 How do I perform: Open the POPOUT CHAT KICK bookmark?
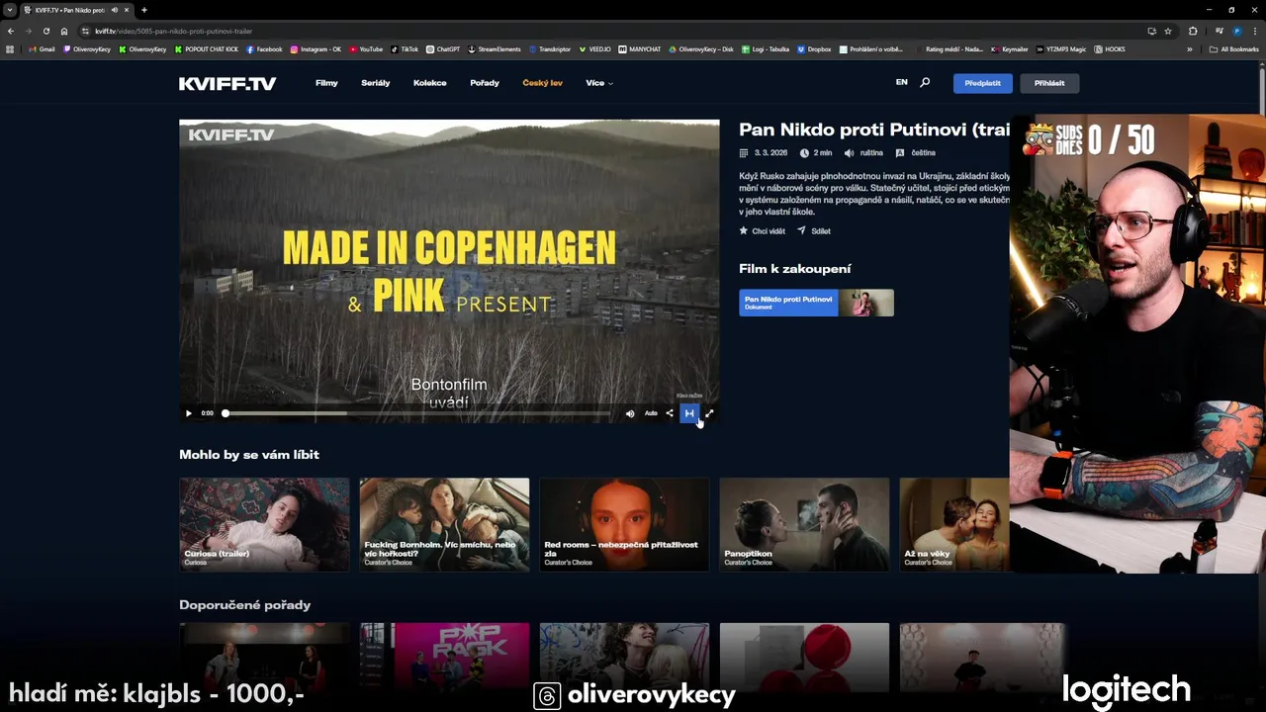click(x=207, y=48)
